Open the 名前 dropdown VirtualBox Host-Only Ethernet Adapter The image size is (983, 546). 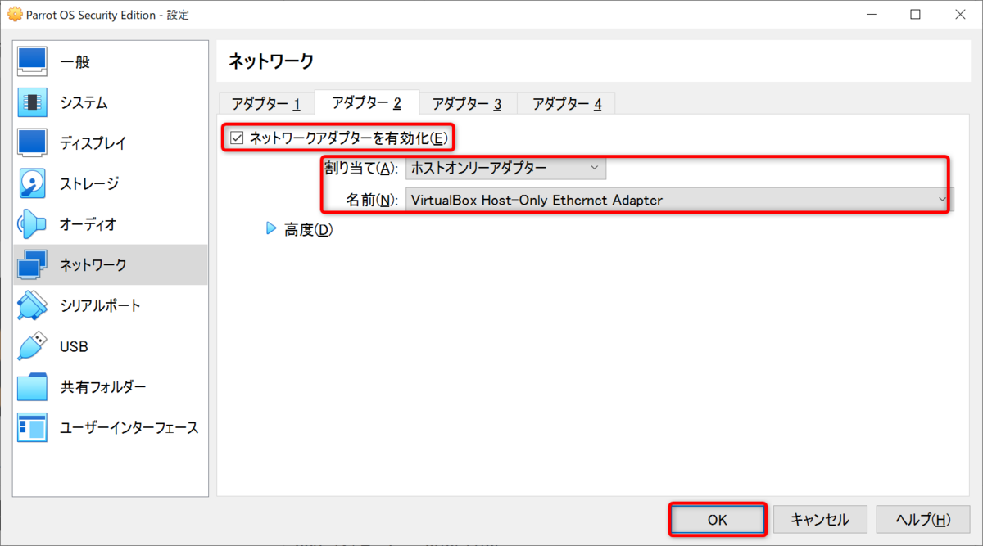(x=677, y=200)
